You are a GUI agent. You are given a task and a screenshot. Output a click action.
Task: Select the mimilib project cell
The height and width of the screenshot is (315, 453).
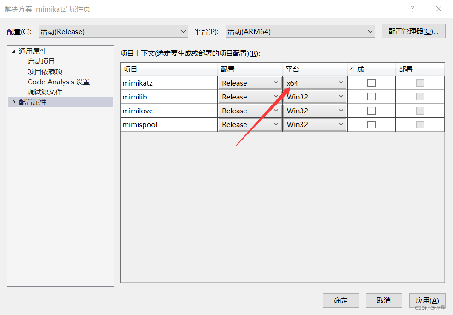coord(169,97)
